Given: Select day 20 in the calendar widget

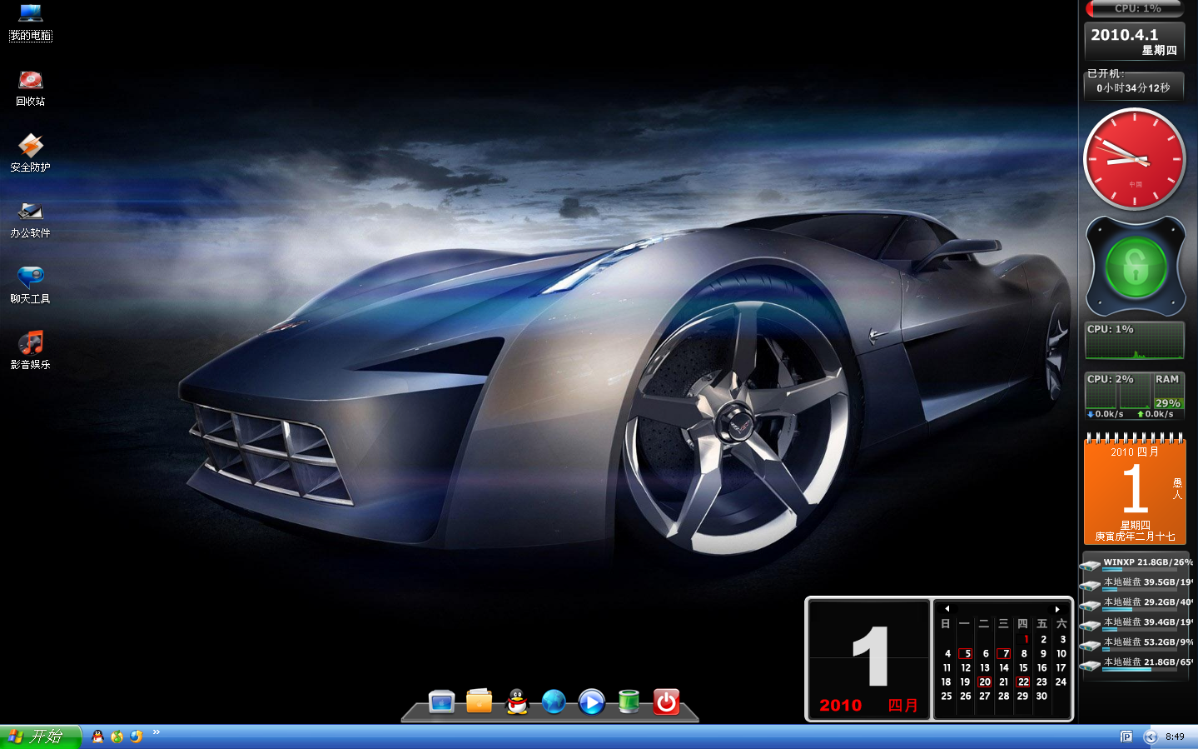Looking at the screenshot, I should click(985, 682).
